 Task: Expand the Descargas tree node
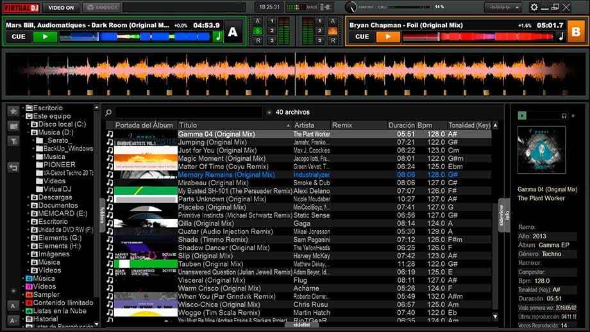pos(28,197)
